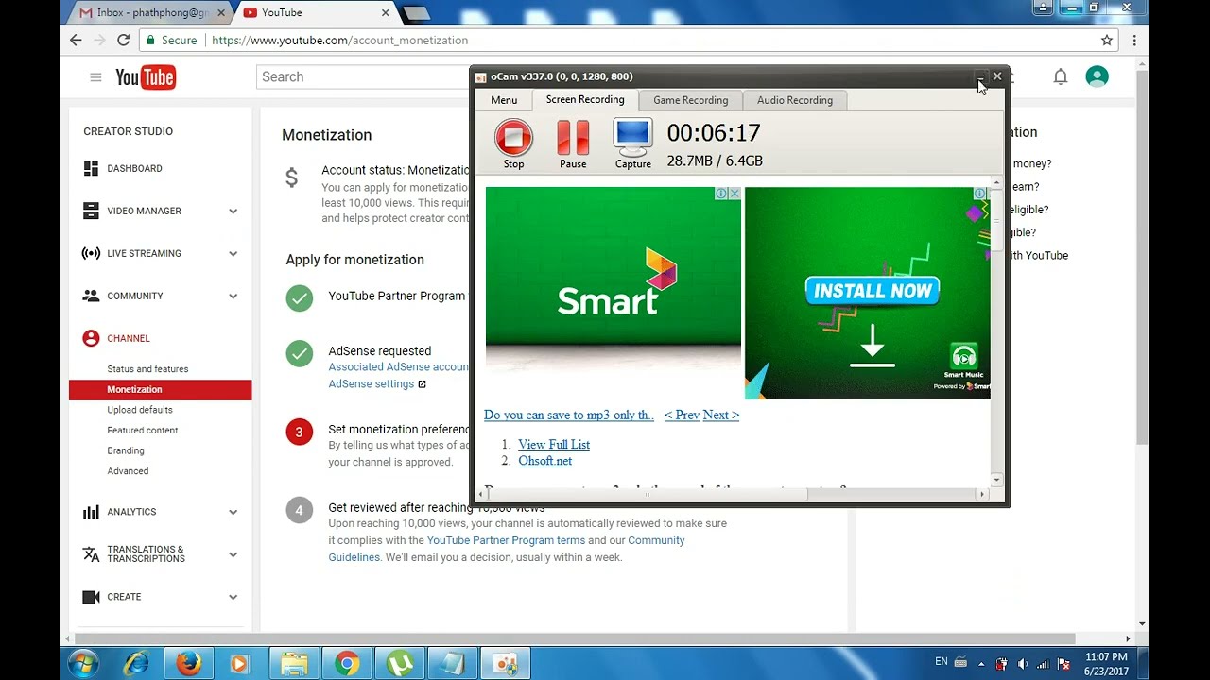Switch to the Game Recording tab
This screenshot has width=1210, height=680.
[x=691, y=100]
